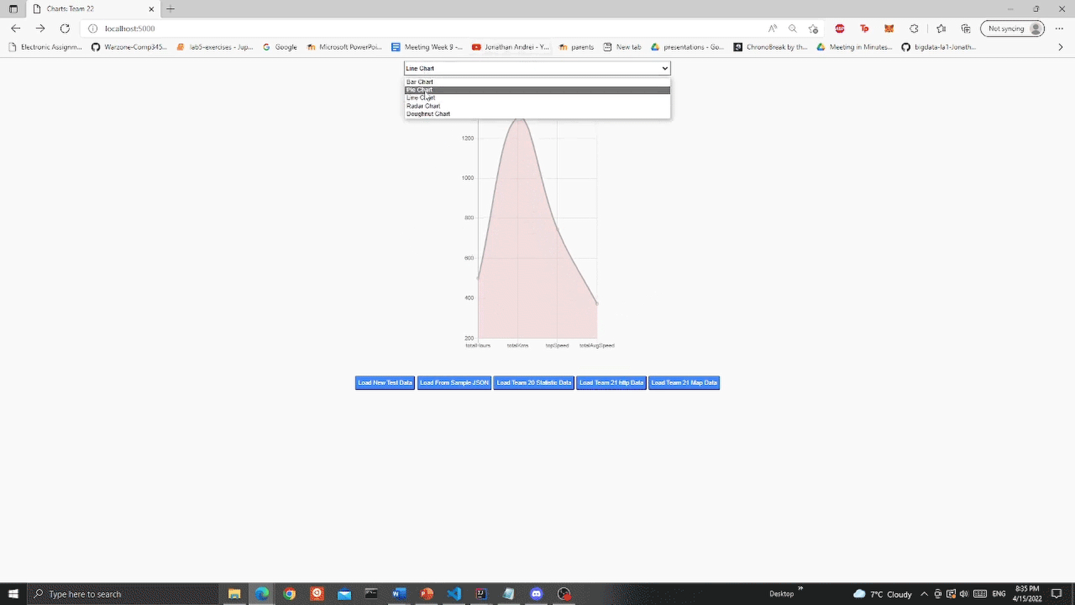Toggle adding this page to favorites

tap(941, 29)
